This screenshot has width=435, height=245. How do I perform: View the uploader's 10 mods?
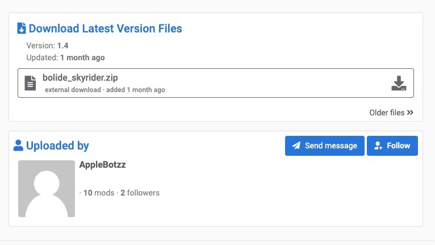point(98,193)
